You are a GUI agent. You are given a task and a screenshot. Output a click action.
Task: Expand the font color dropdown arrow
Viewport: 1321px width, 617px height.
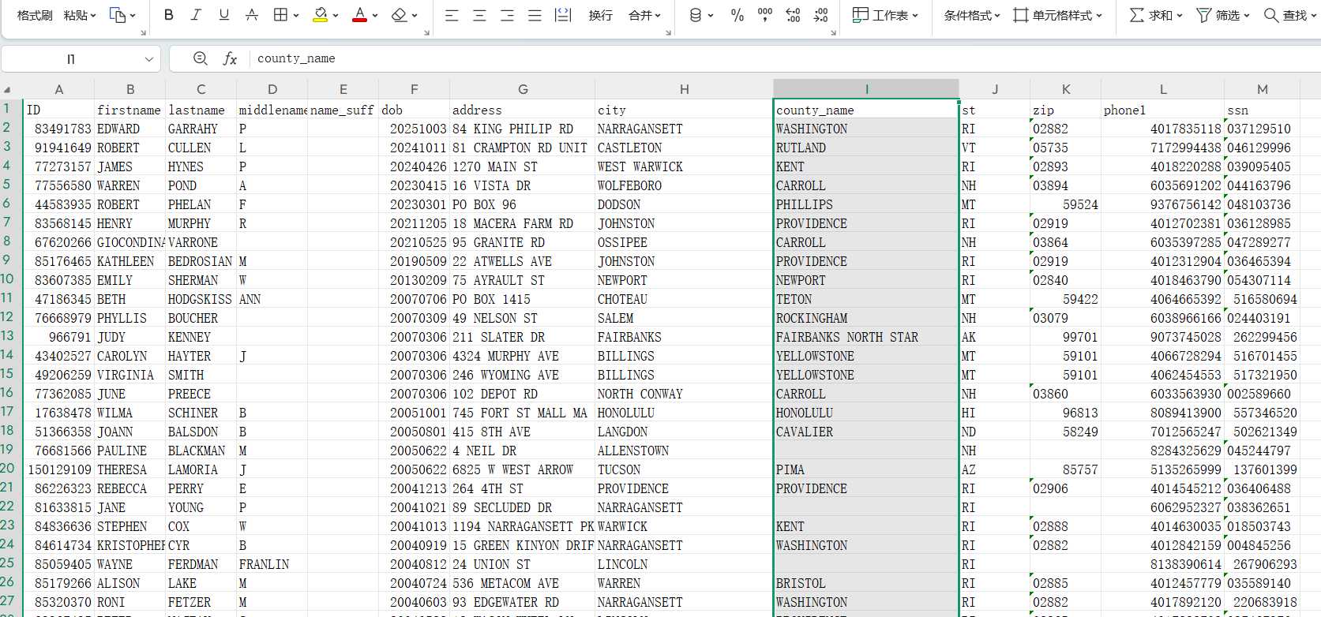(x=375, y=15)
